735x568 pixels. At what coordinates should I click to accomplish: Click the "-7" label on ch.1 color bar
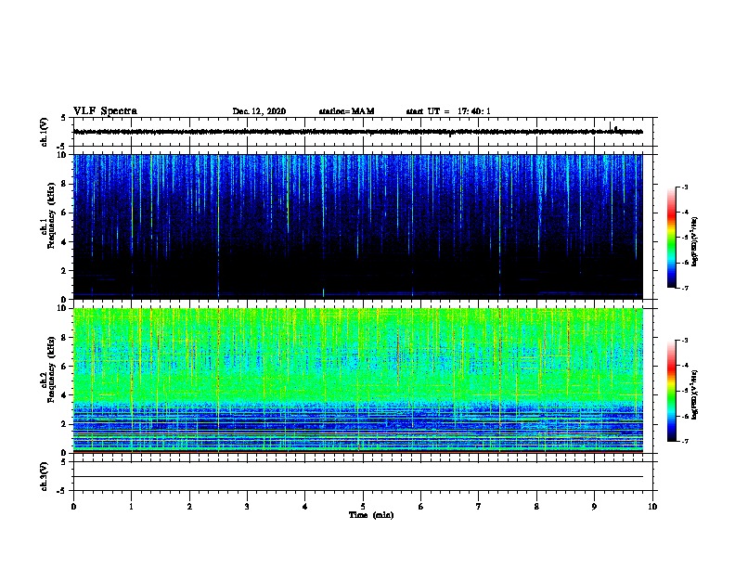(x=684, y=288)
